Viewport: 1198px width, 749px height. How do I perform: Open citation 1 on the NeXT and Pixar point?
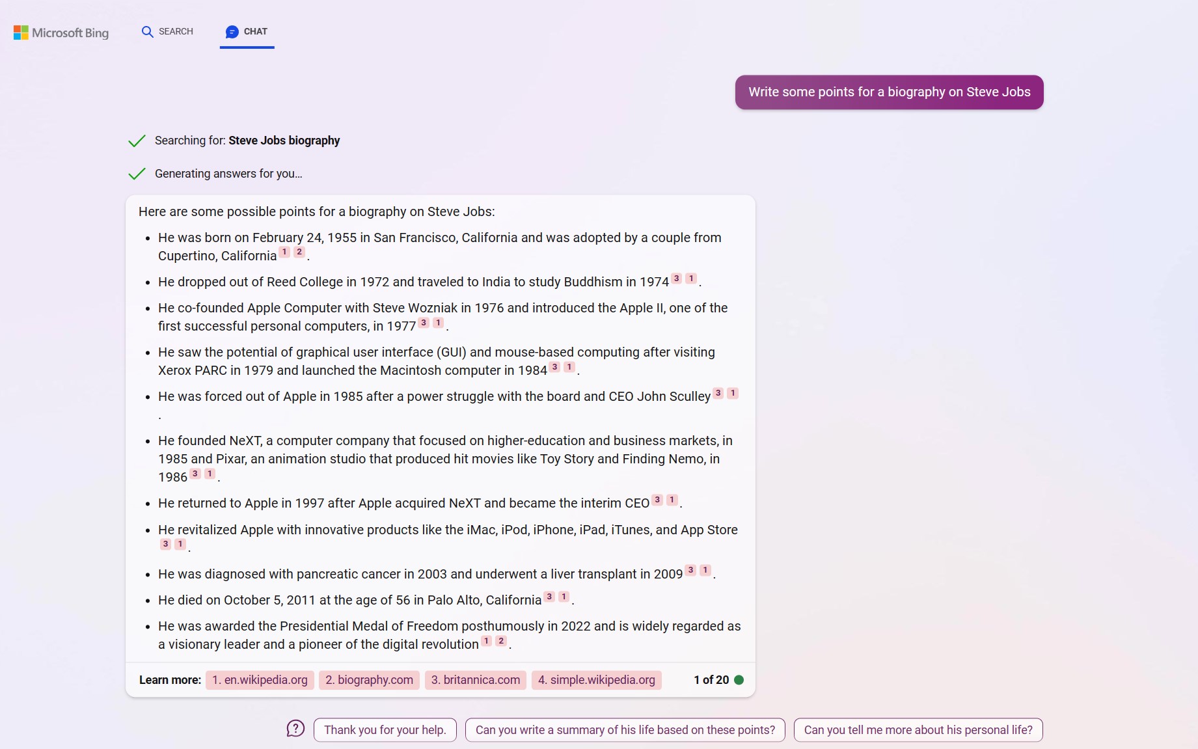[x=210, y=474]
